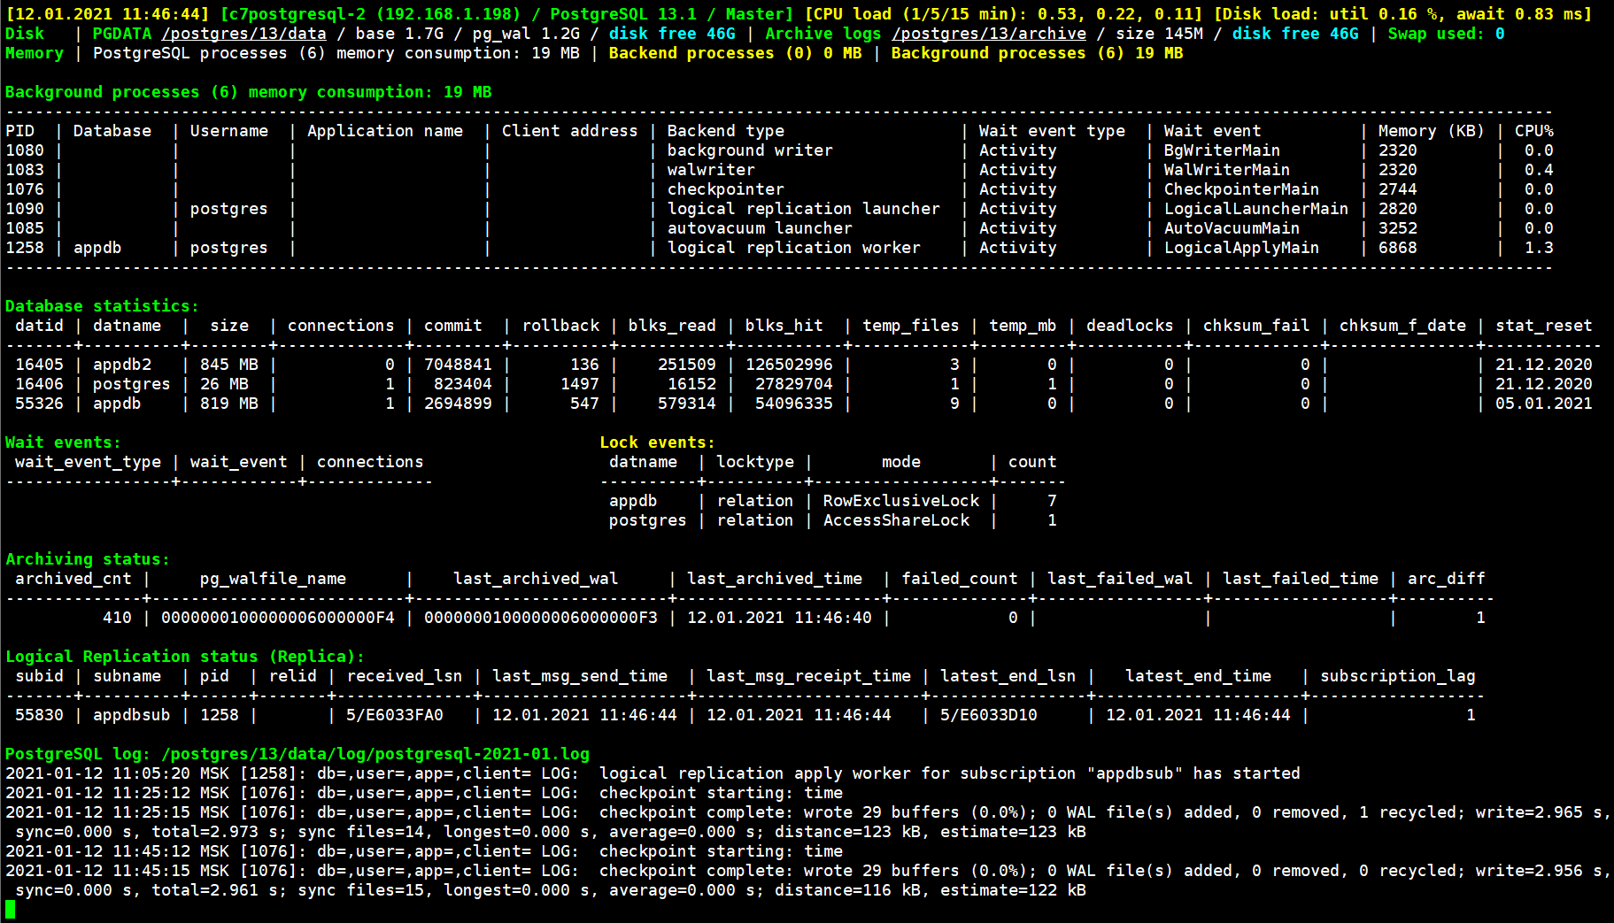Click PID 1083 in the process table

(25, 170)
